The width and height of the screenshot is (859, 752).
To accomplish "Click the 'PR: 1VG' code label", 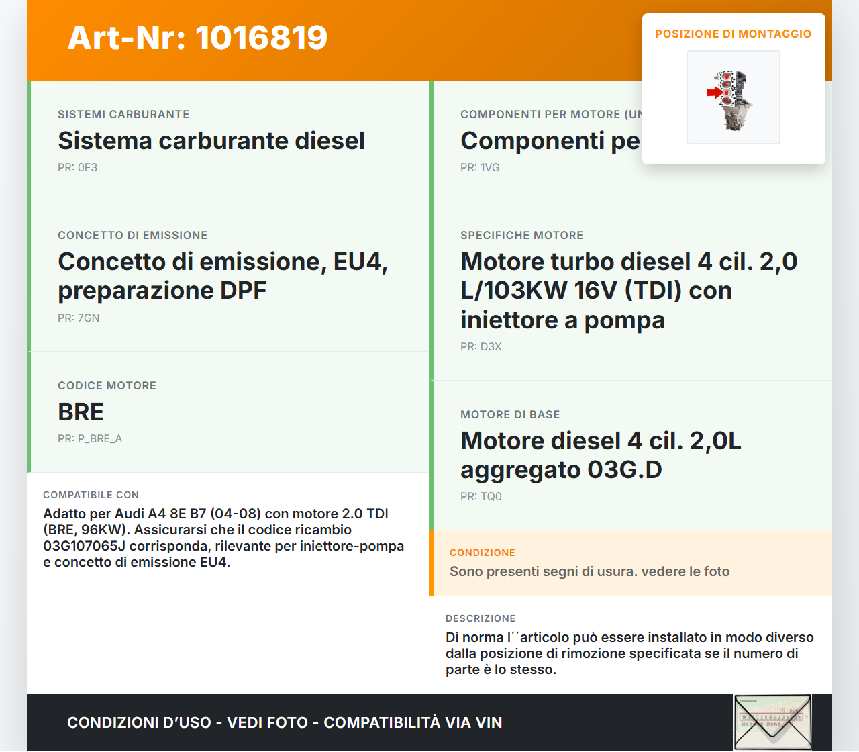I will [x=480, y=168].
